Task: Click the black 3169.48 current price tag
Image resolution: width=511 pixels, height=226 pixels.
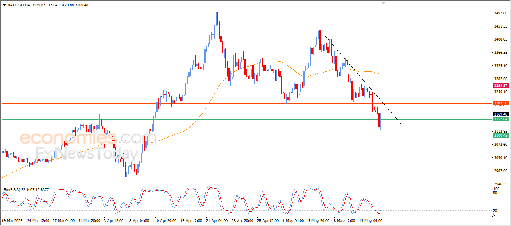Action: tap(500, 114)
